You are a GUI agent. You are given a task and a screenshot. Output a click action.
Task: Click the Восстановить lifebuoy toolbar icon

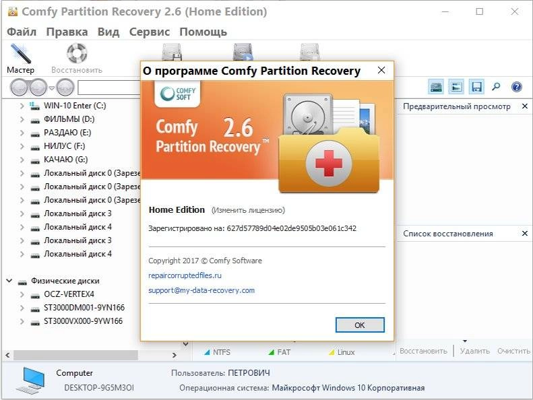click(77, 53)
